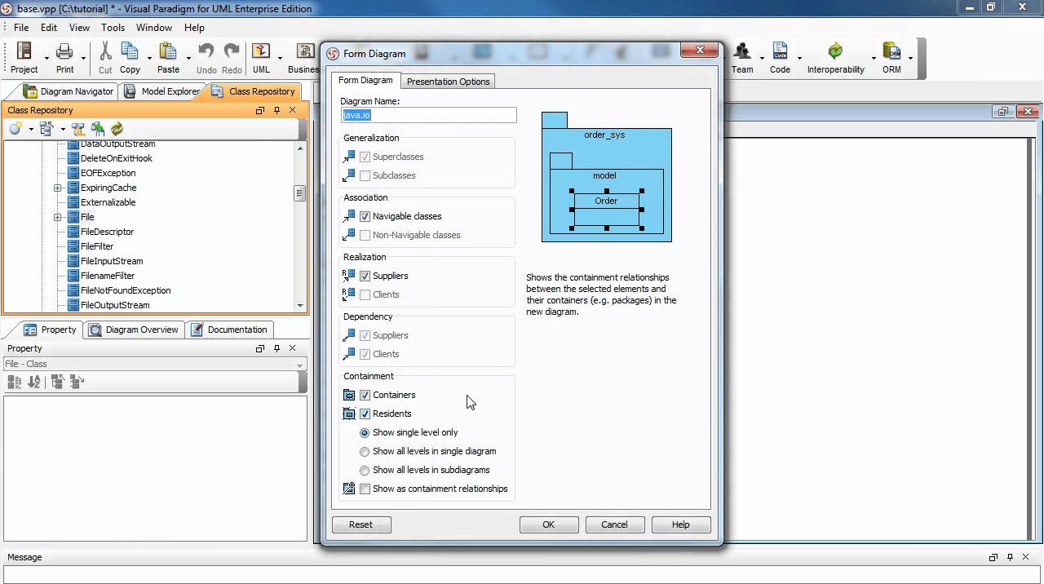1044x584 pixels.
Task: Click the hierarchy sort icon in Class Repository
Action: 46,129
